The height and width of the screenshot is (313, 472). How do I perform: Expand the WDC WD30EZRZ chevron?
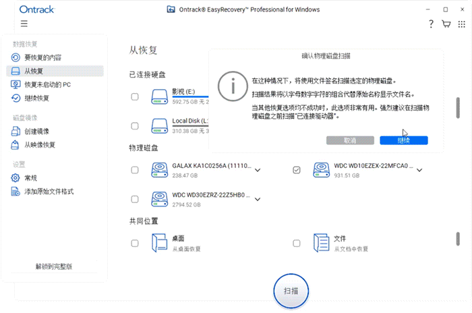258,200
